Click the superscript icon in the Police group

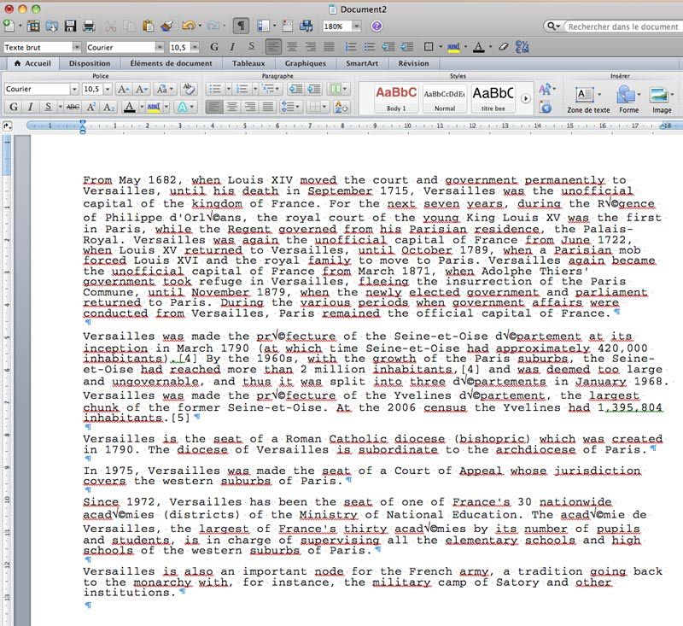(90, 107)
